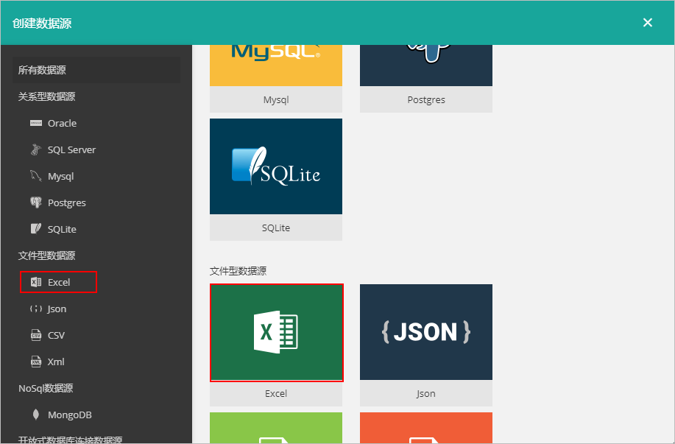
Task: Click the SQLite caption under card
Action: pyautogui.click(x=276, y=228)
